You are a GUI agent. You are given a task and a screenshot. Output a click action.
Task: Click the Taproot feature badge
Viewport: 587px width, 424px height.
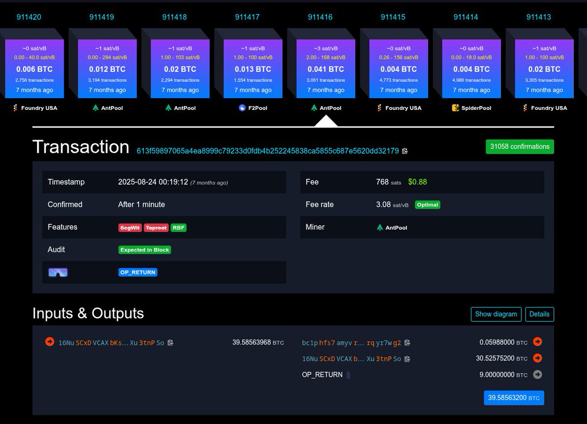tap(157, 228)
